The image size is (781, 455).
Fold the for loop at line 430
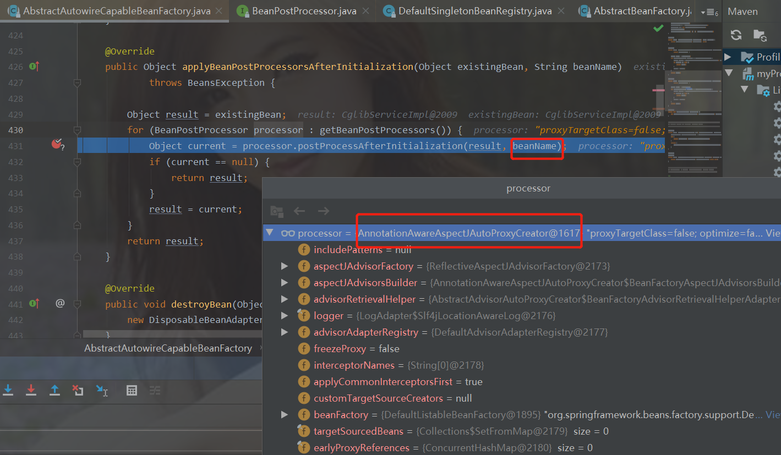click(77, 130)
